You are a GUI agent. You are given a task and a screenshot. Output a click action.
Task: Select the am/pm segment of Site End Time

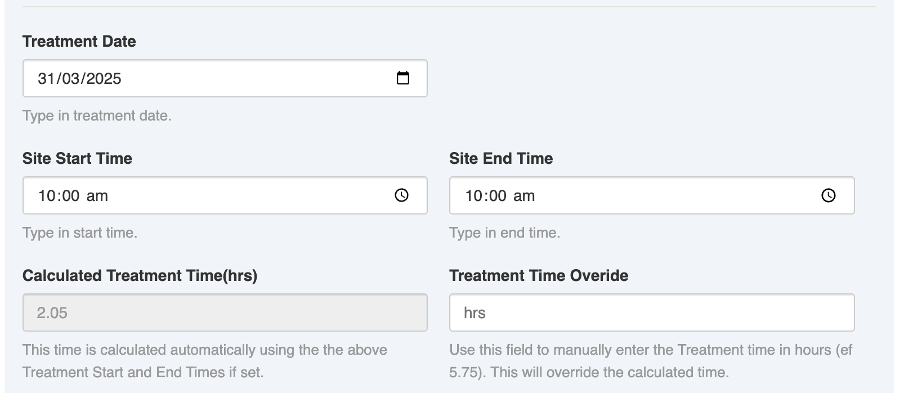click(523, 196)
